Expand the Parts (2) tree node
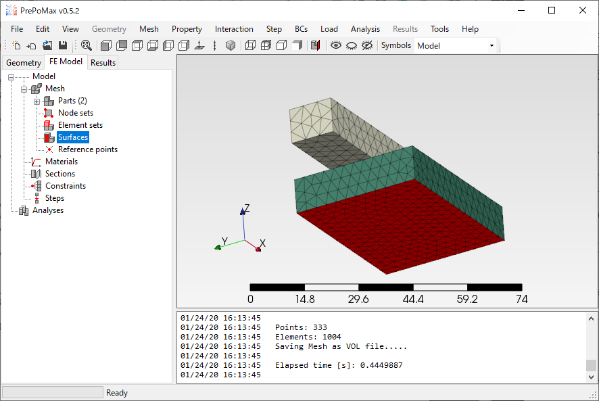The image size is (599, 401). click(37, 101)
